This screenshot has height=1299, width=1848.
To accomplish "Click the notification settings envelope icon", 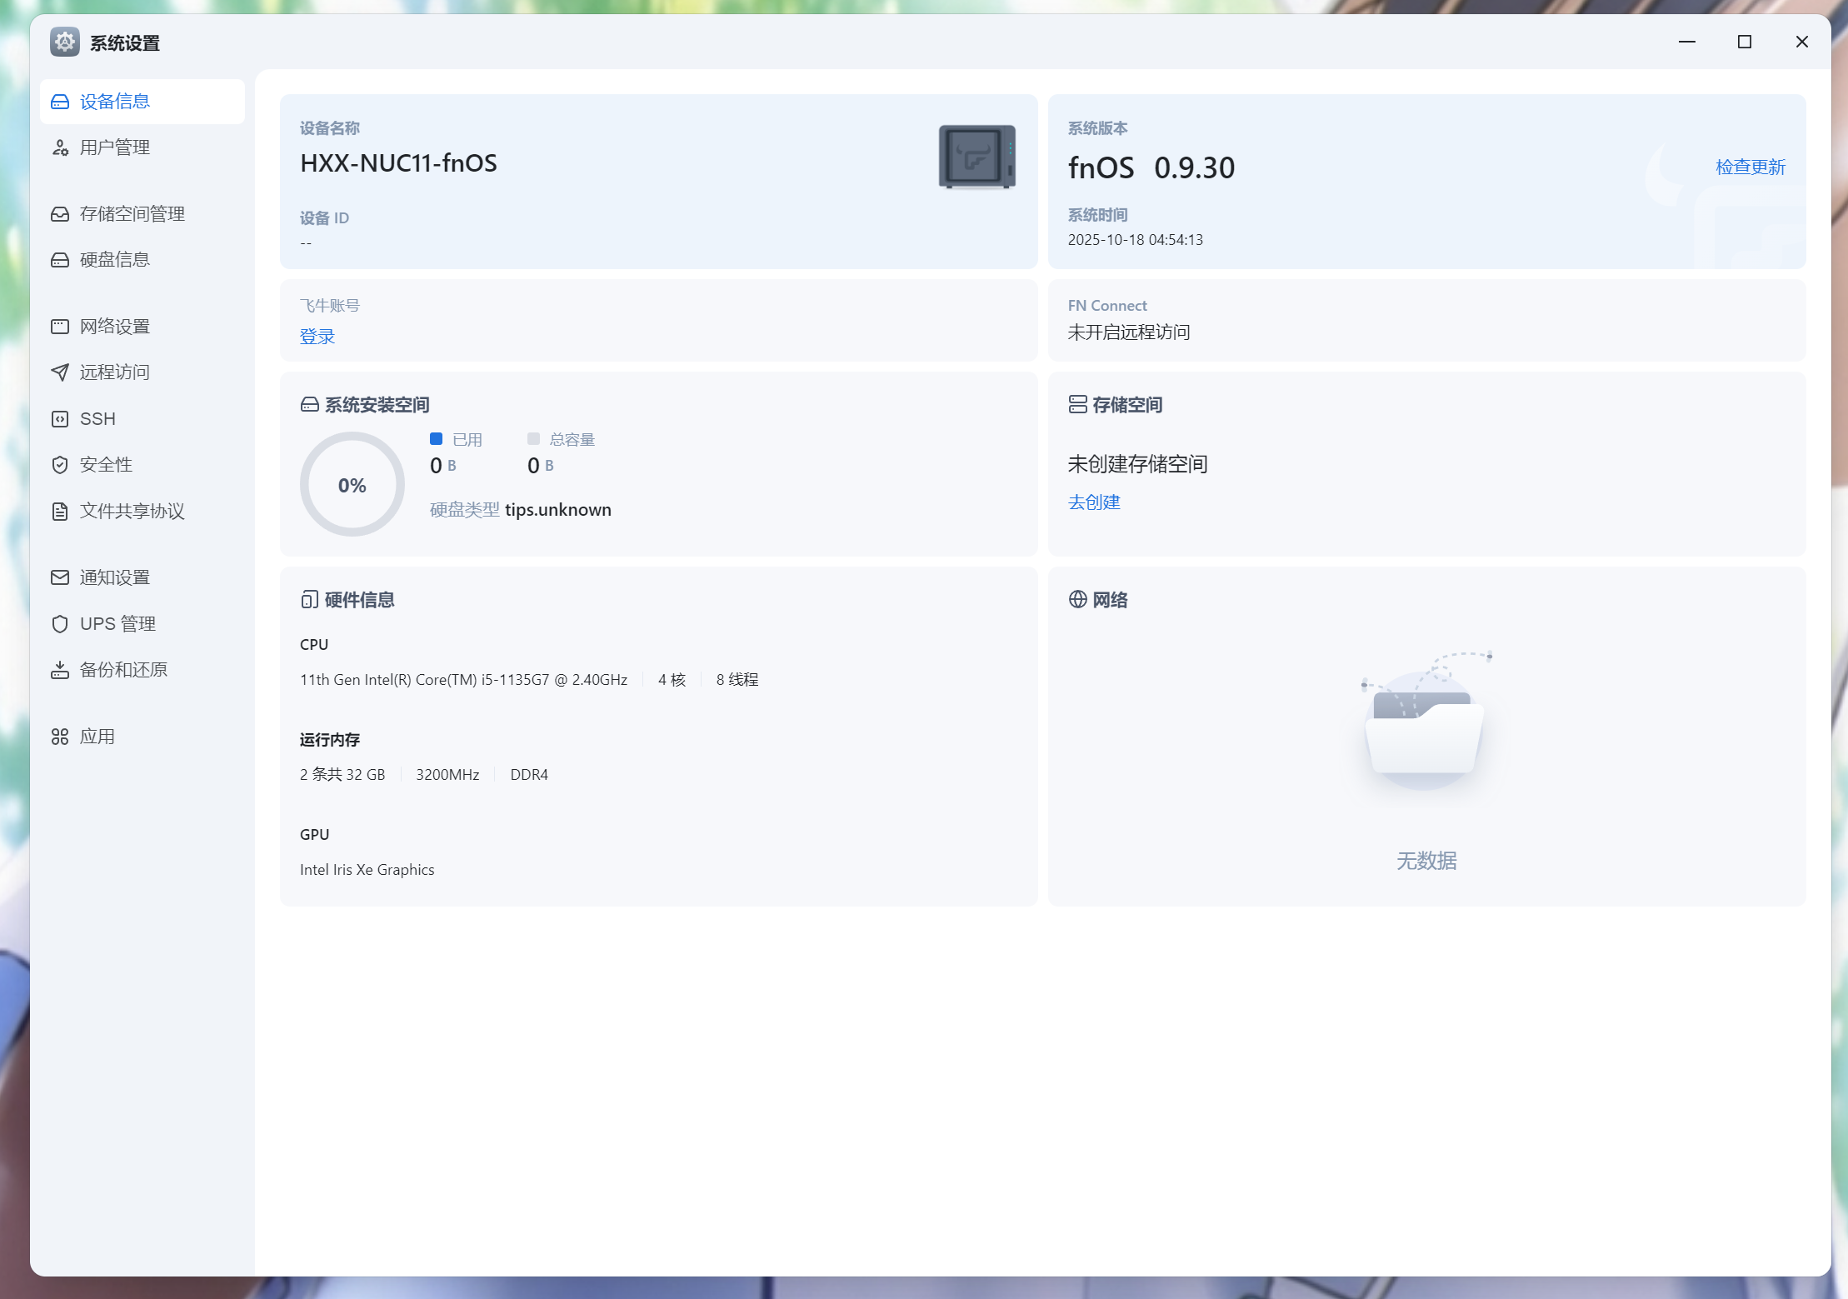I will [60, 577].
